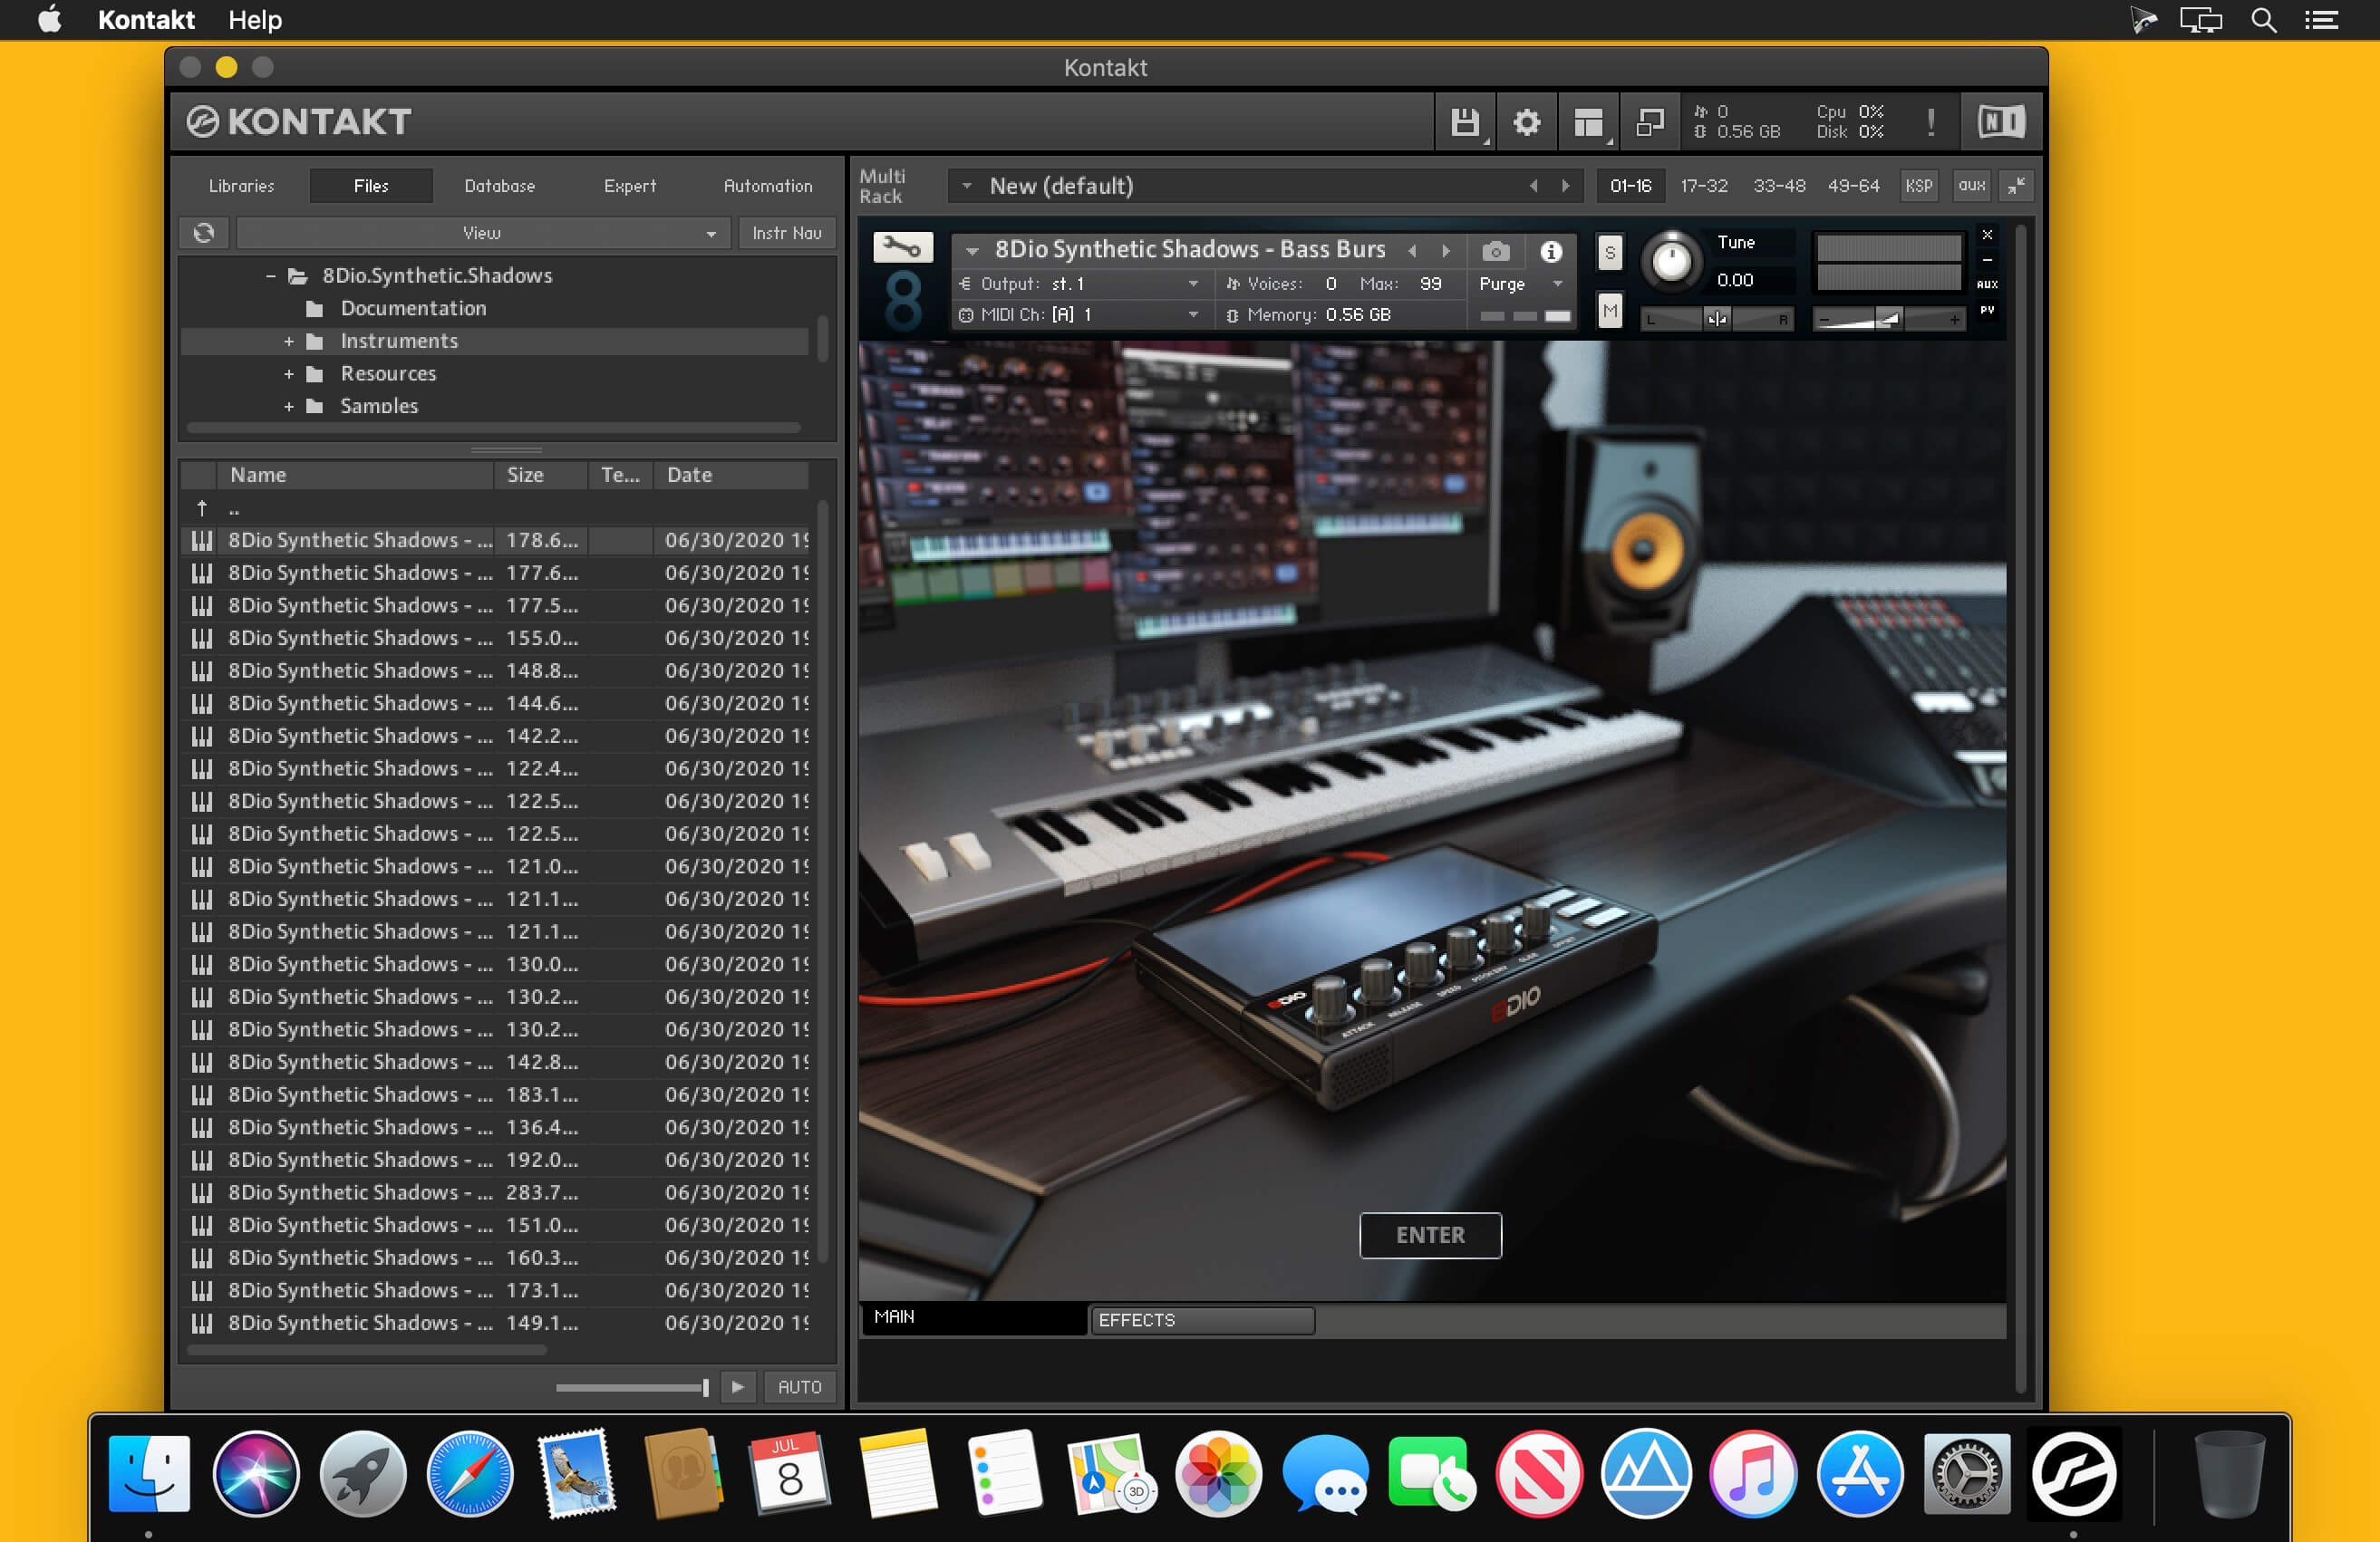The height and width of the screenshot is (1542, 2380).
Task: Click the Tune knob
Action: [x=1671, y=261]
